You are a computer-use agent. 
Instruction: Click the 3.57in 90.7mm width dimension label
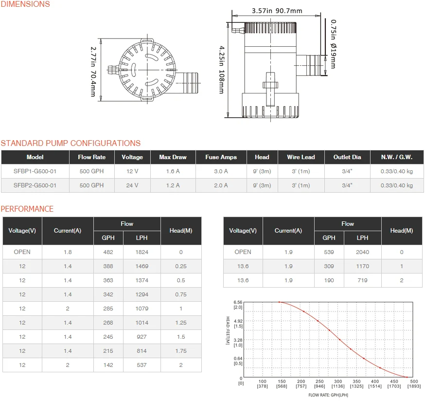(277, 11)
